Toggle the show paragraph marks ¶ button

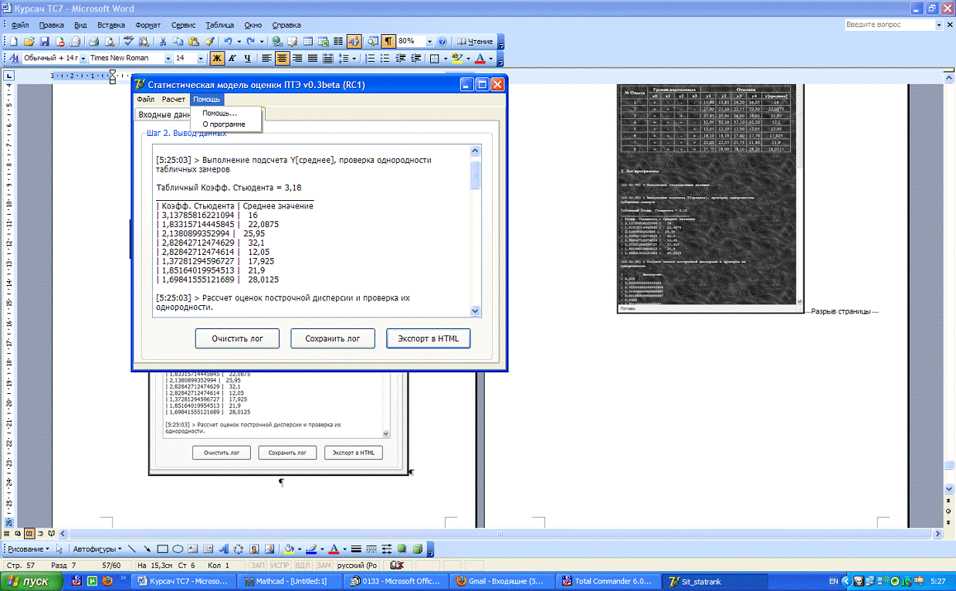[x=388, y=41]
